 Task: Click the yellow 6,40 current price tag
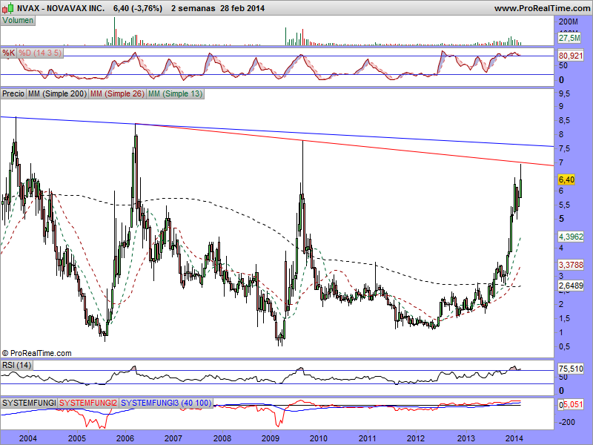[x=566, y=179]
